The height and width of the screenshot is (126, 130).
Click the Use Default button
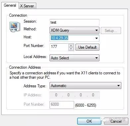[87, 47]
